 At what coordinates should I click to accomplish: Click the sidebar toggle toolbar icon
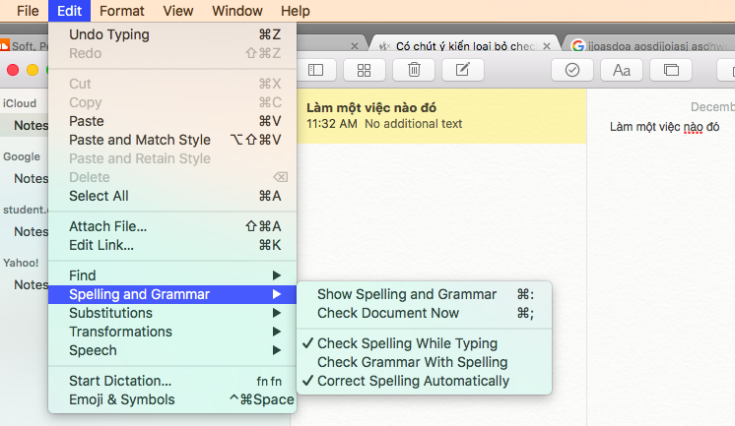point(315,70)
